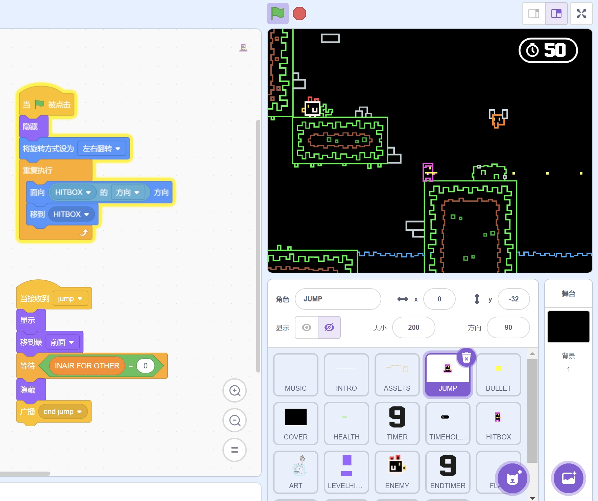Click the sprite list vertical scrollbar
598x501 pixels.
(x=532, y=411)
